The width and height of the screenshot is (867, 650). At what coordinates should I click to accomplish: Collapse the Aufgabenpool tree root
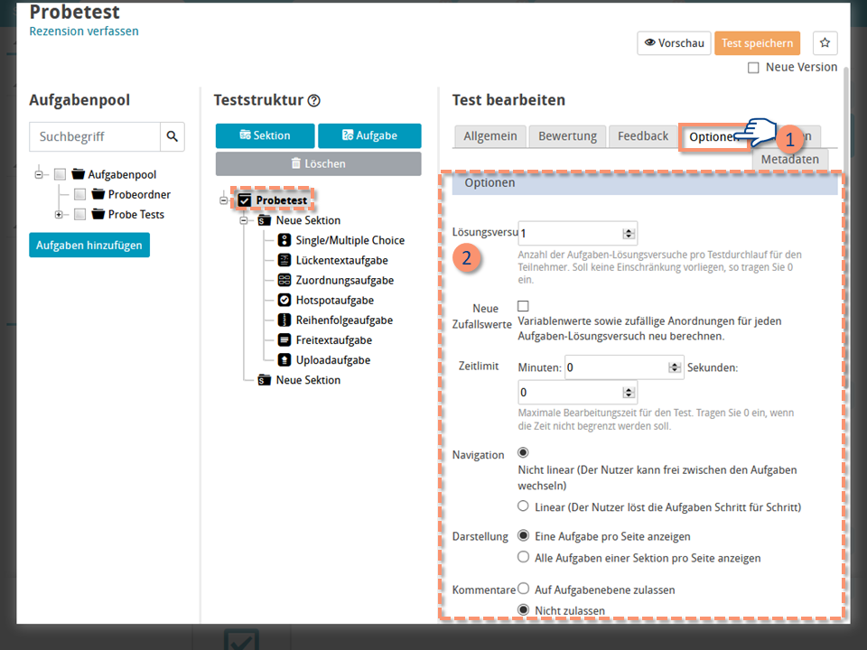39,175
